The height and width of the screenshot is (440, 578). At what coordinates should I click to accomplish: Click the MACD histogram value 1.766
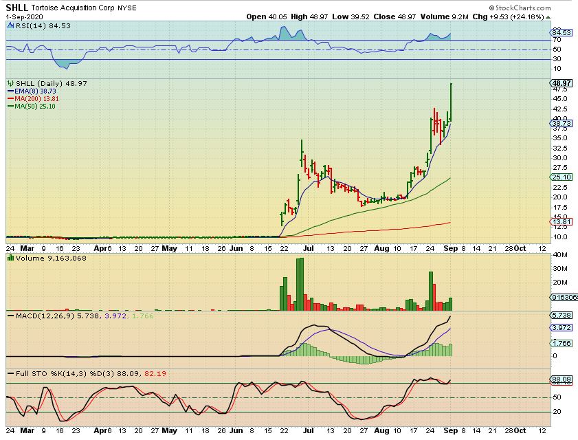click(143, 316)
